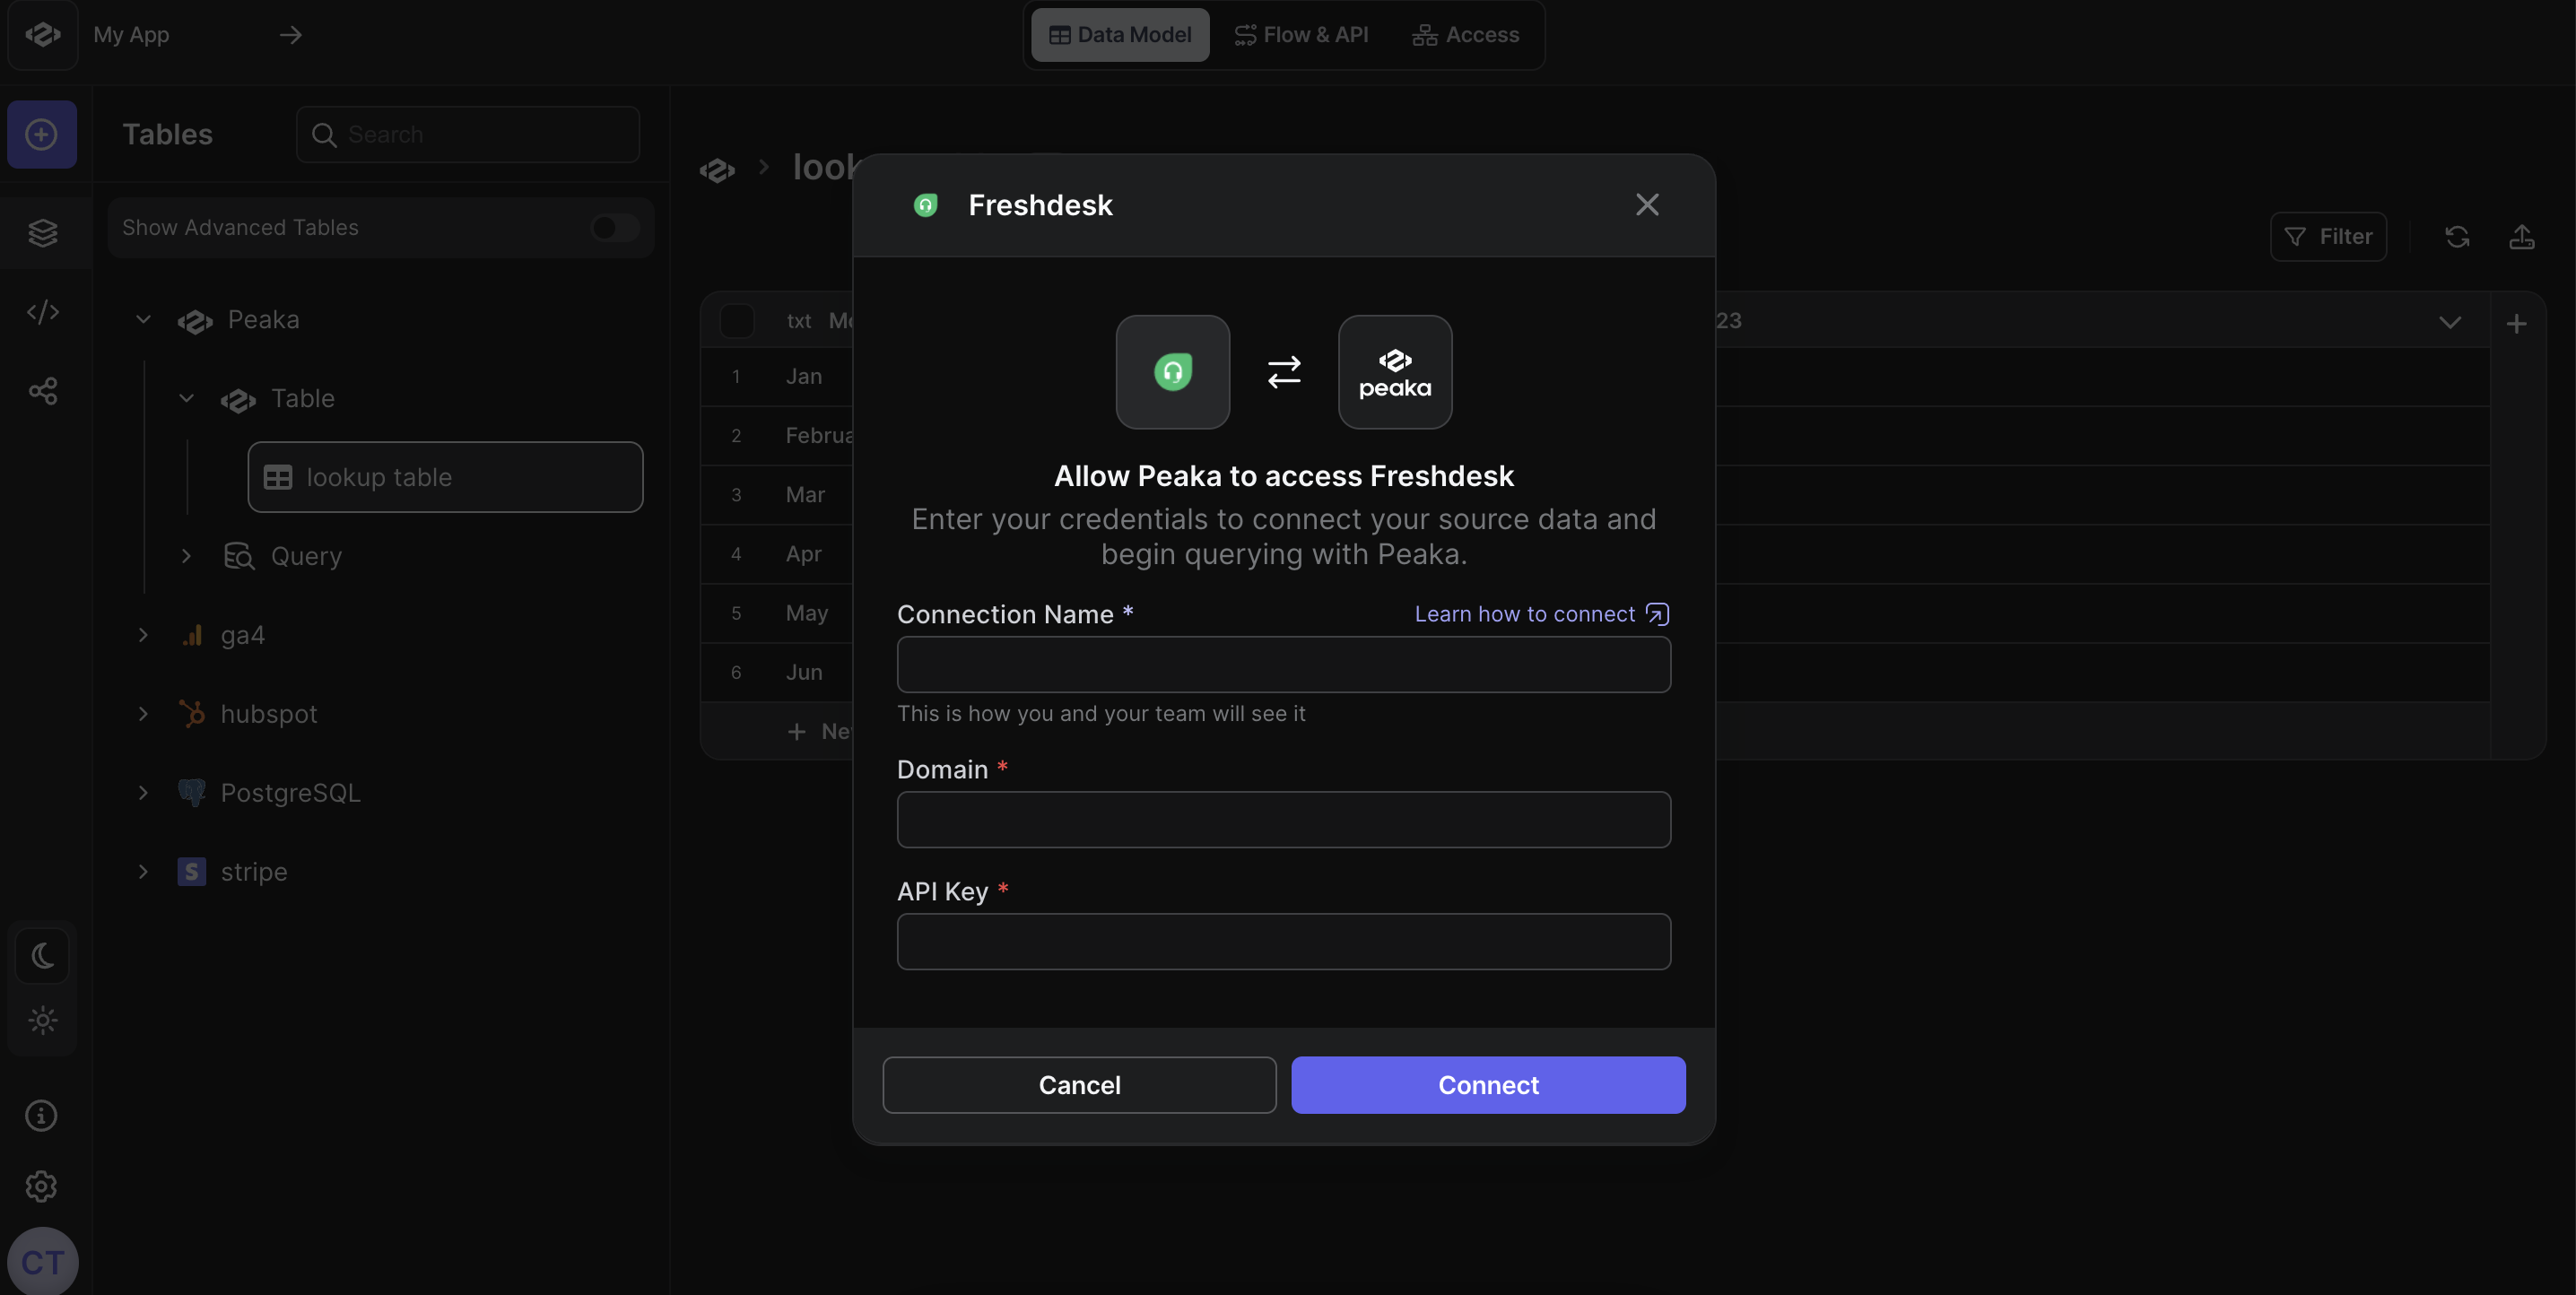Click Connect button in dialog

pyautogui.click(x=1488, y=1085)
